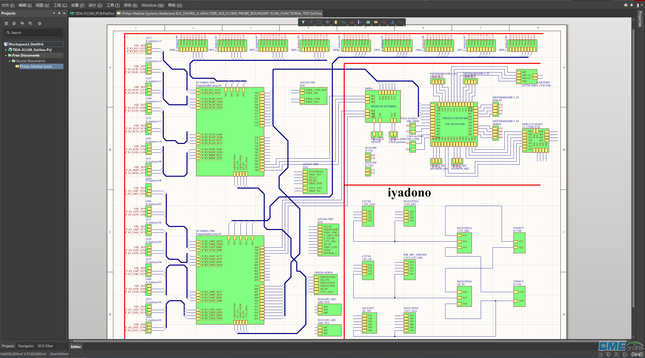This screenshot has width=645, height=358.
Task: Open the 设计 (D) menu
Action: 95,5
